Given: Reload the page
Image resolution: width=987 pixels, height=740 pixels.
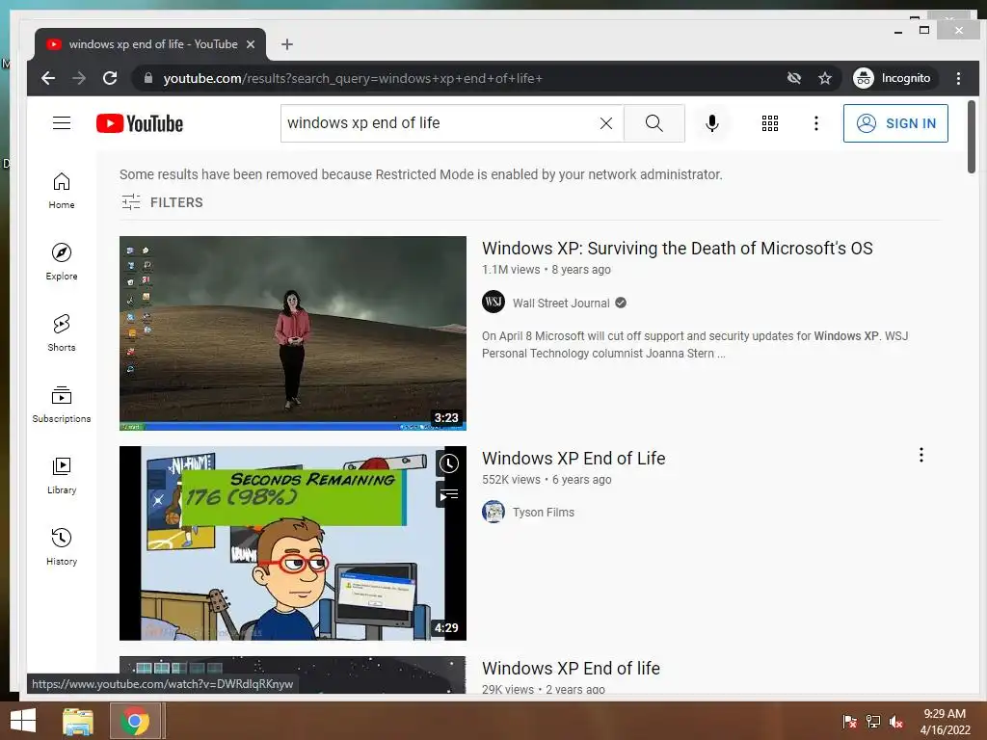Looking at the screenshot, I should pos(110,78).
